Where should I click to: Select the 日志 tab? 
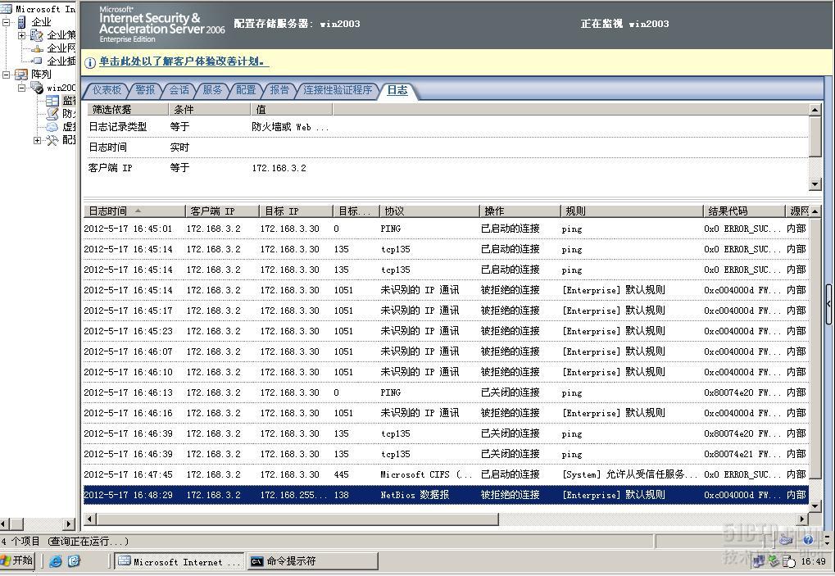397,90
